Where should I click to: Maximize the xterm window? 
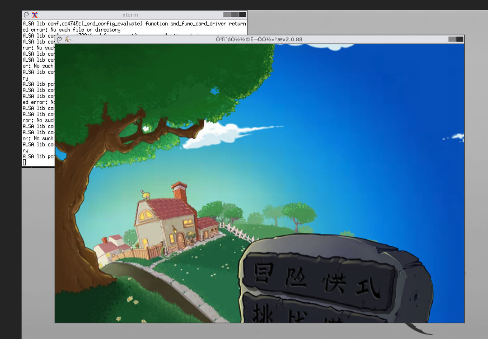coord(235,15)
